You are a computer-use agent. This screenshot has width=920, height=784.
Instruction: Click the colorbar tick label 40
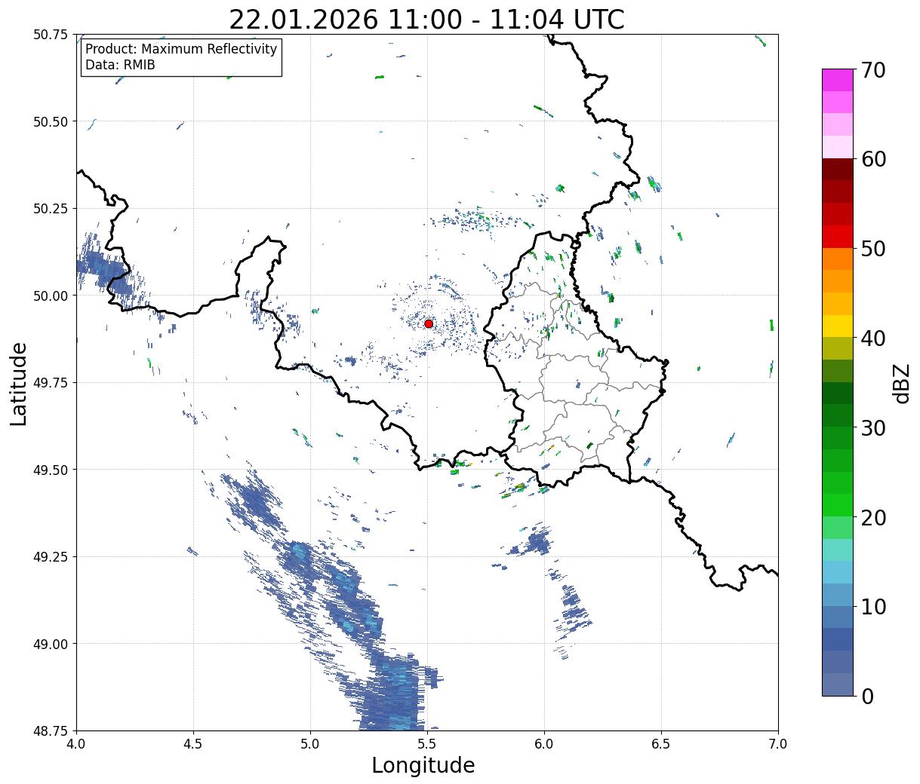(873, 338)
